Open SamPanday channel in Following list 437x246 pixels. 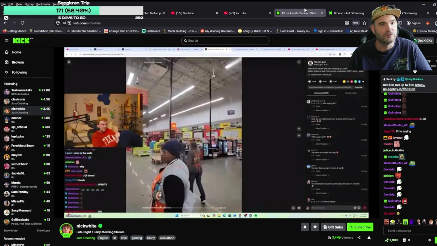pyautogui.click(x=27, y=194)
